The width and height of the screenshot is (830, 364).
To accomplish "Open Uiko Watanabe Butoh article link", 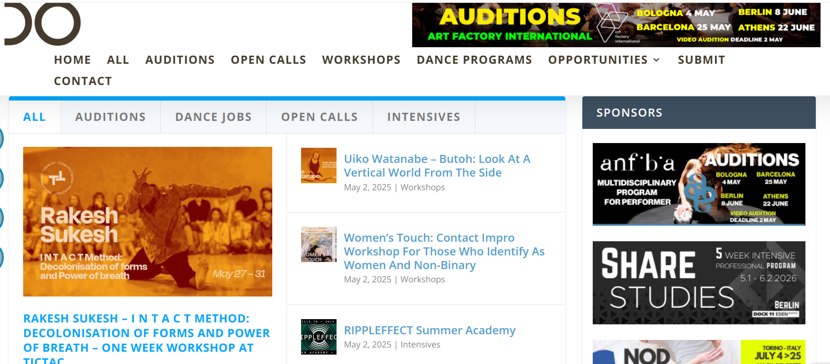I will point(437,166).
